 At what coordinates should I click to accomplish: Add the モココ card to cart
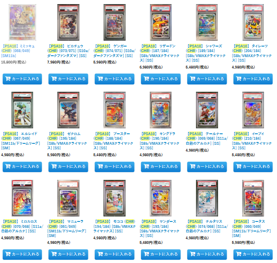[x=114, y=254]
